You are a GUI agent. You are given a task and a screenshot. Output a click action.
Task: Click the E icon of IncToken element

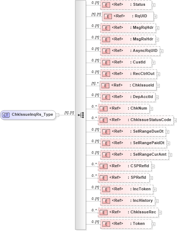click(106, 190)
